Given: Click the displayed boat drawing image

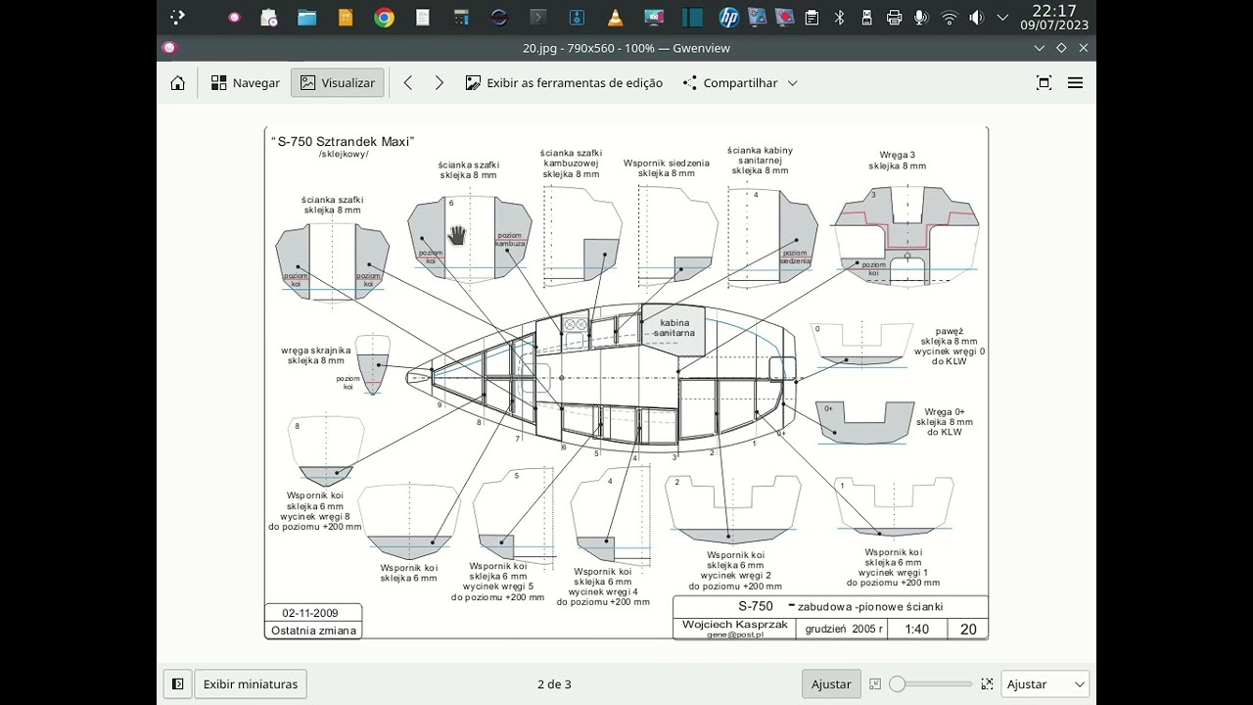Looking at the screenshot, I should coord(626,383).
